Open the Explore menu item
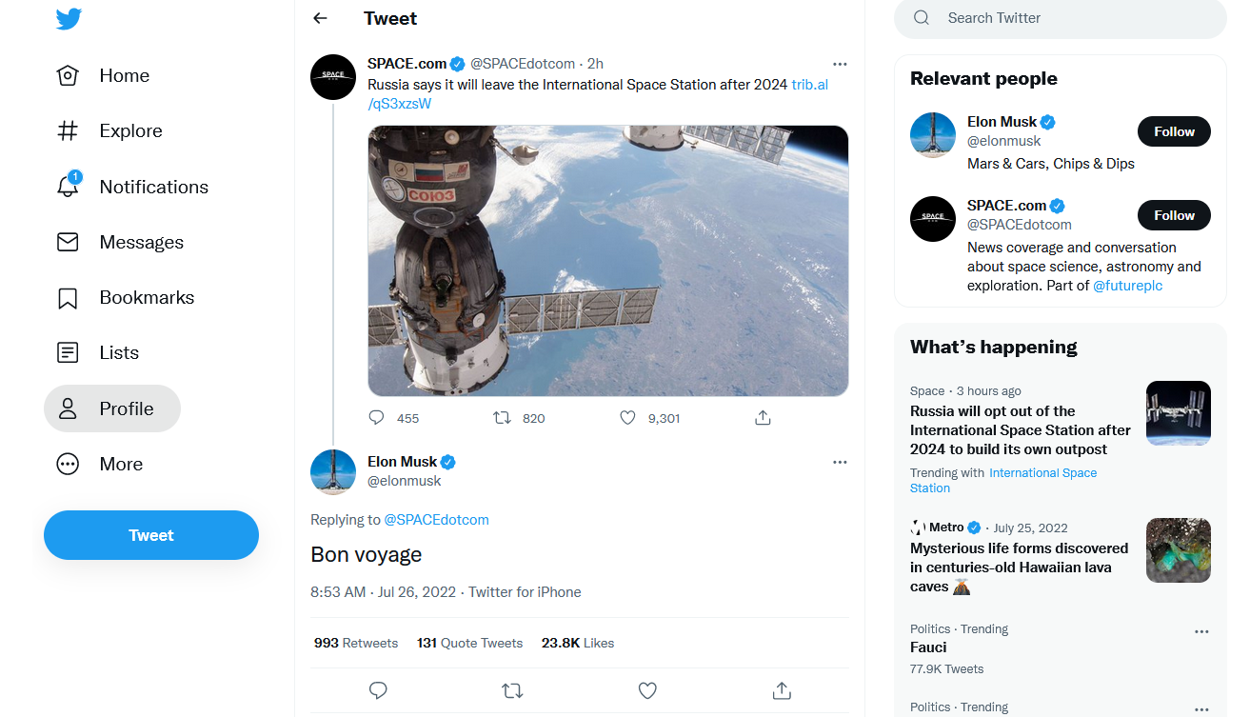 (x=130, y=130)
